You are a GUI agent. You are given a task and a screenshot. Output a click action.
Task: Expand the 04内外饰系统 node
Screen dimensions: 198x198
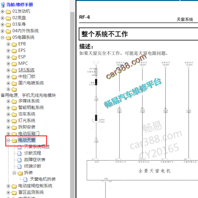click(2, 31)
